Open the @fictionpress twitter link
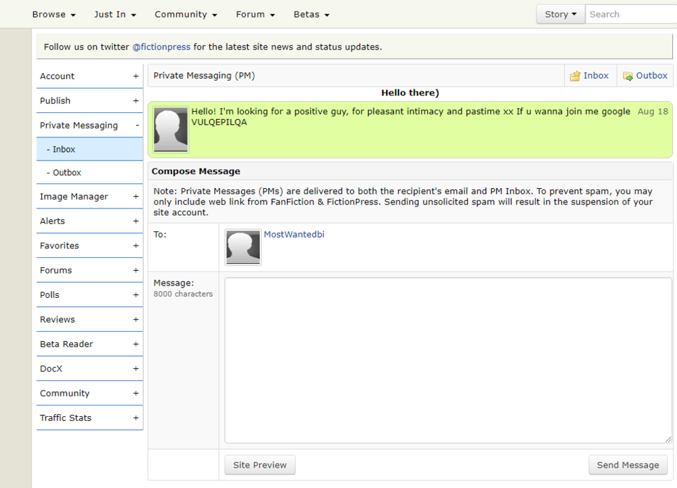Screen dimensions: 677x488 (x=161, y=47)
